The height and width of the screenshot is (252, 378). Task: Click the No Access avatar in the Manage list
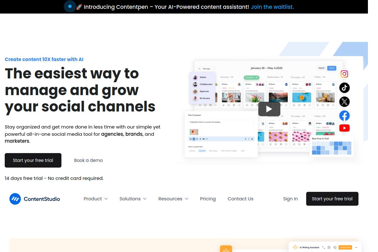point(195,98)
